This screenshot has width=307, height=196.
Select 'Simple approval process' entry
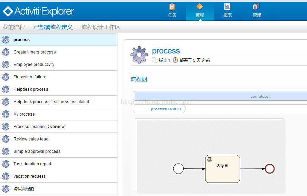[x=59, y=151]
